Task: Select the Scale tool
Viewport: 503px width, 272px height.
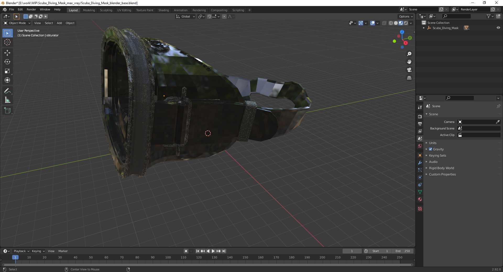Action: point(7,71)
